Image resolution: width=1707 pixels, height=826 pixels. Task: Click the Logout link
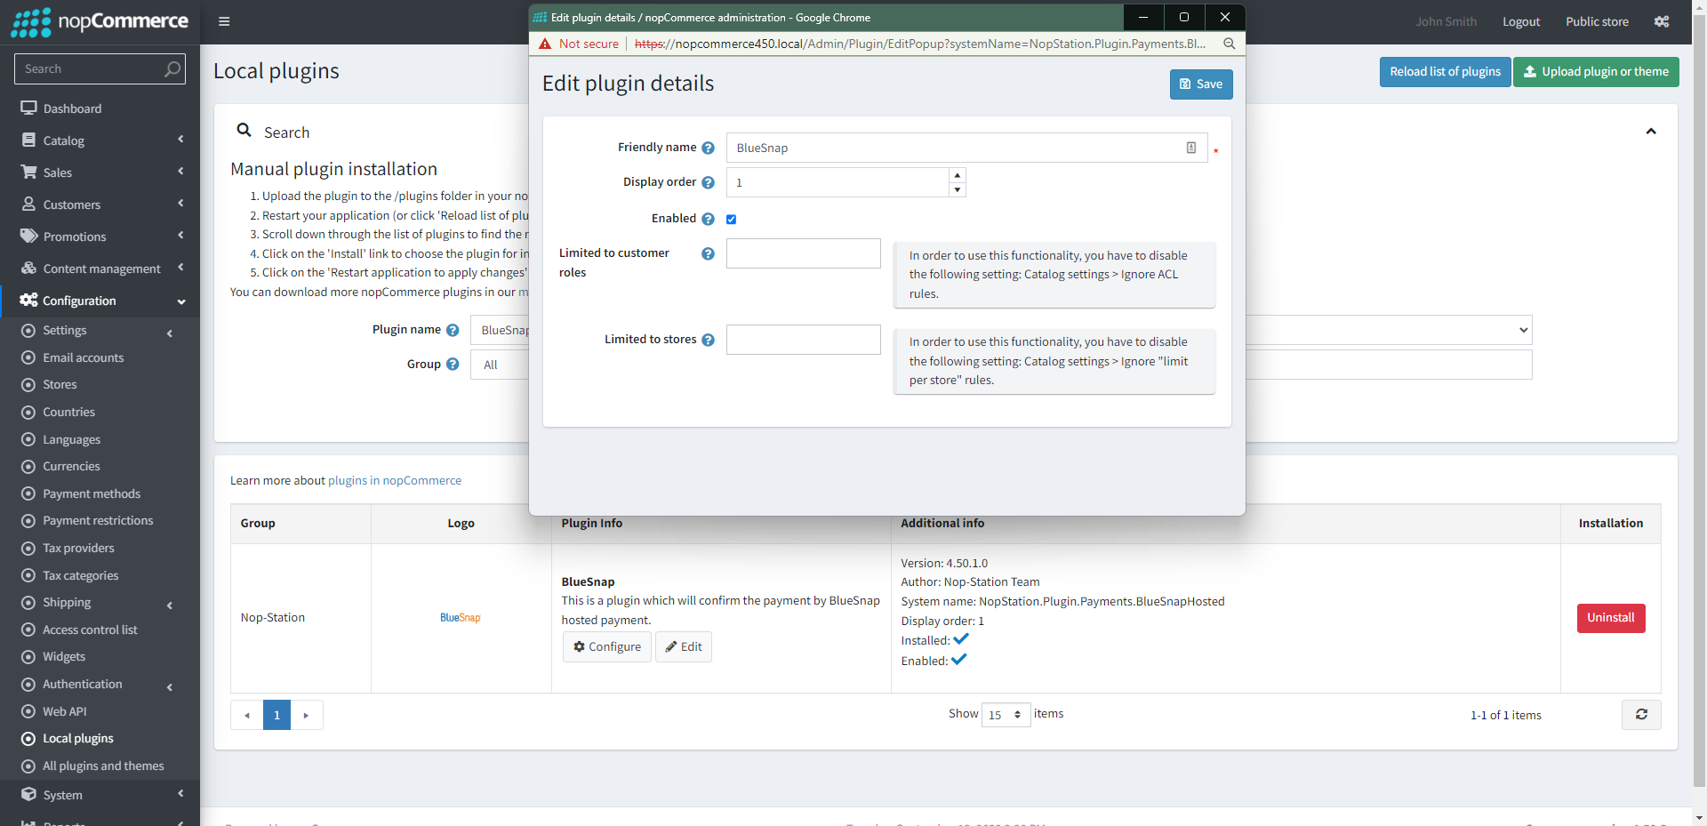pyautogui.click(x=1521, y=21)
